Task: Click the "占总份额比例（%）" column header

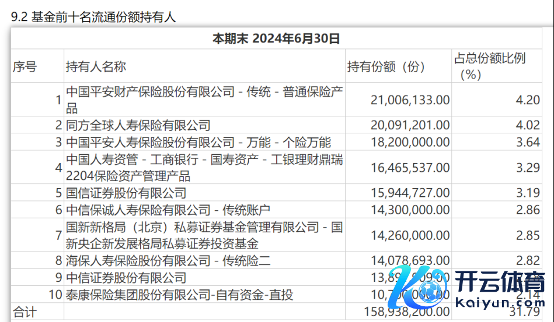Action: coord(490,66)
